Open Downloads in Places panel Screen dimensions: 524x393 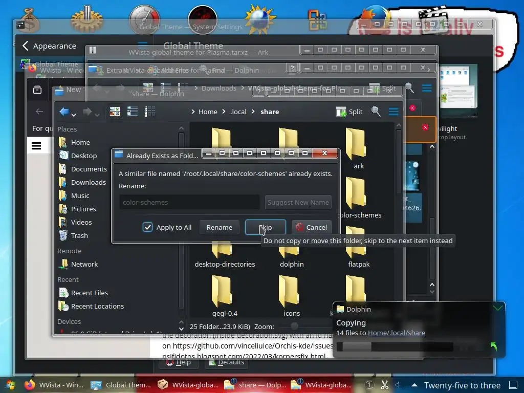click(x=88, y=182)
